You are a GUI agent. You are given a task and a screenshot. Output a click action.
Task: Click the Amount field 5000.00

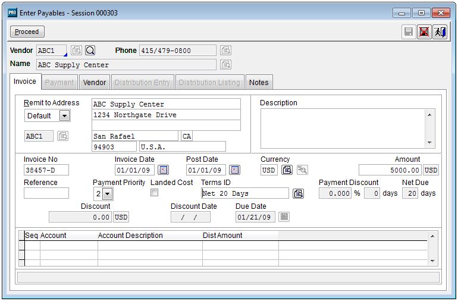pyautogui.click(x=390, y=170)
